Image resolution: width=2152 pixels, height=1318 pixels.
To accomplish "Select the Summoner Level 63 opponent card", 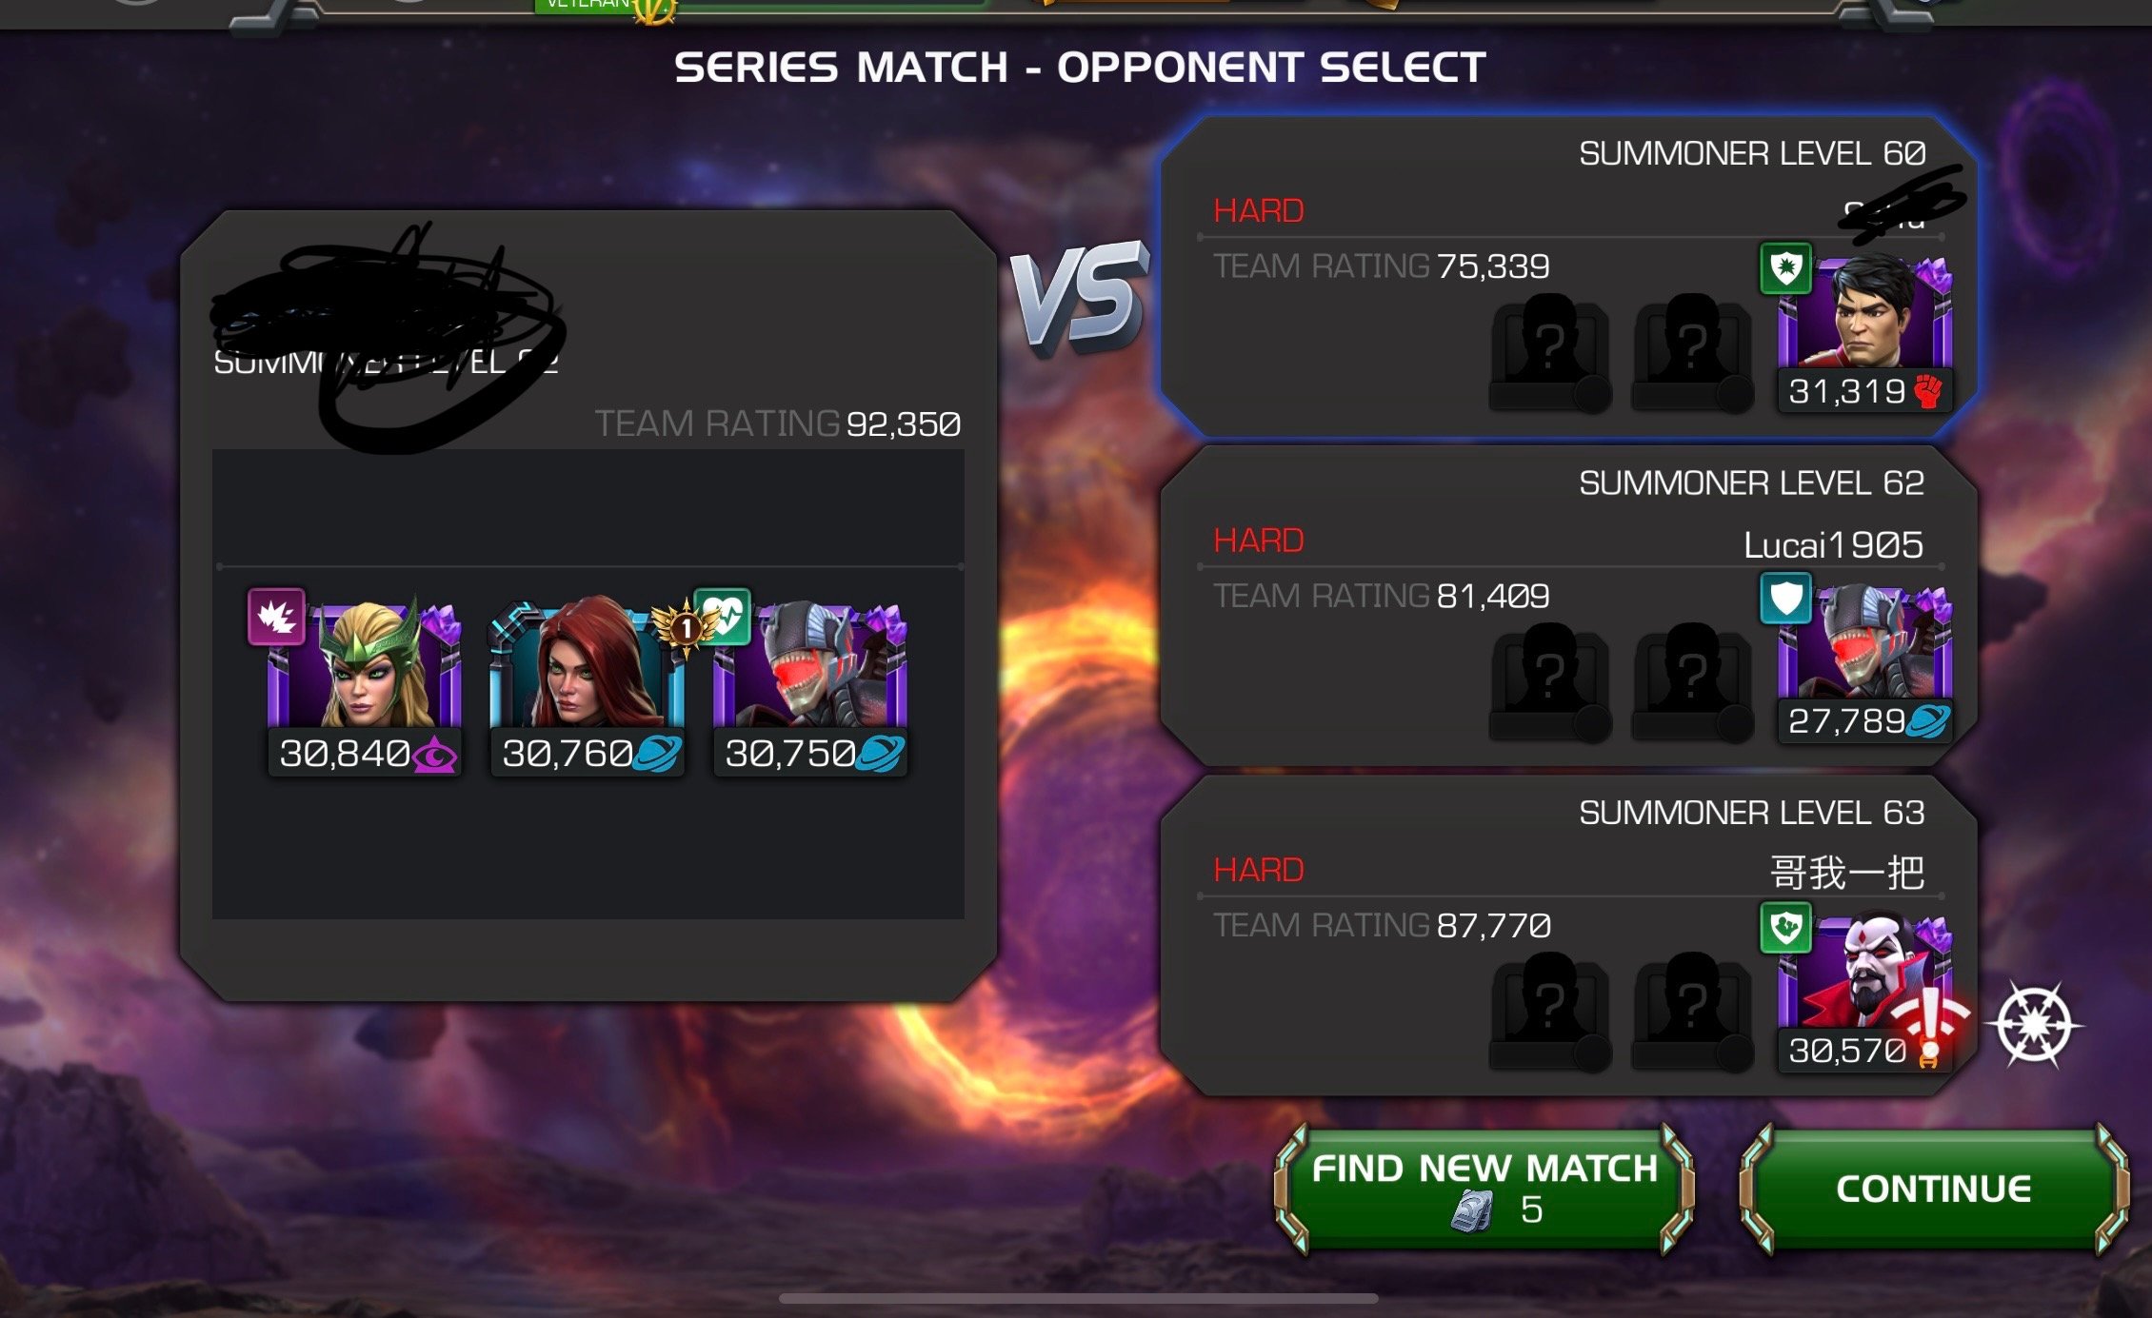I will (1568, 935).
